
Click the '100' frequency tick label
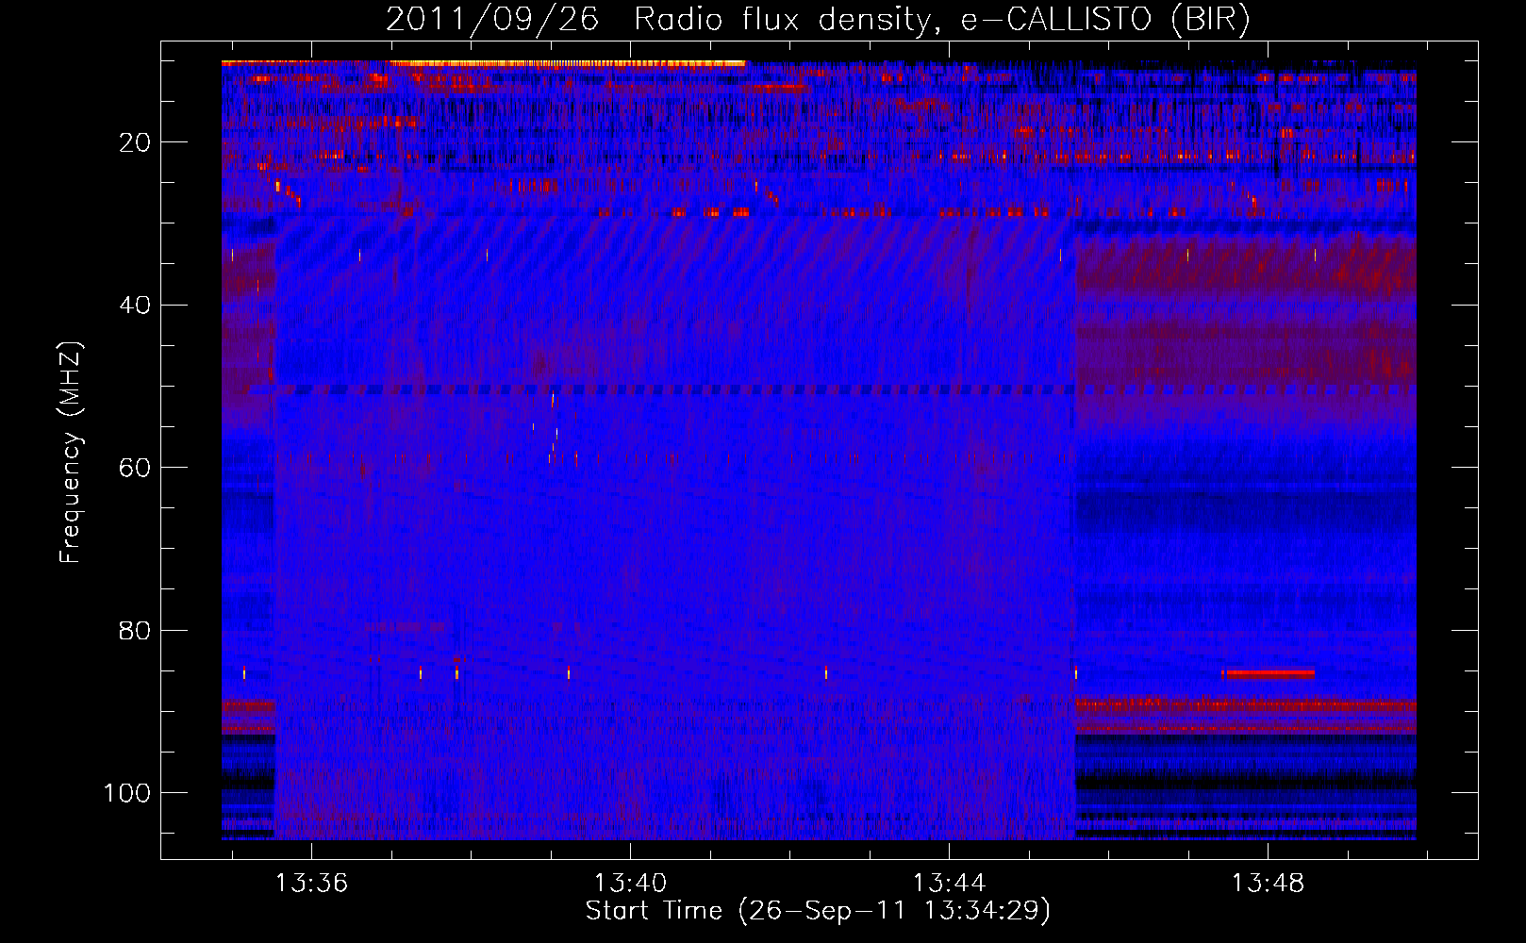click(x=127, y=793)
